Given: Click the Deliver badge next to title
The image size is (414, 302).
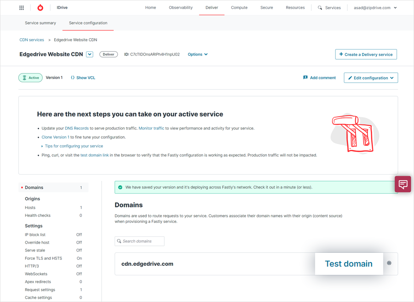Looking at the screenshot, I should click(109, 54).
